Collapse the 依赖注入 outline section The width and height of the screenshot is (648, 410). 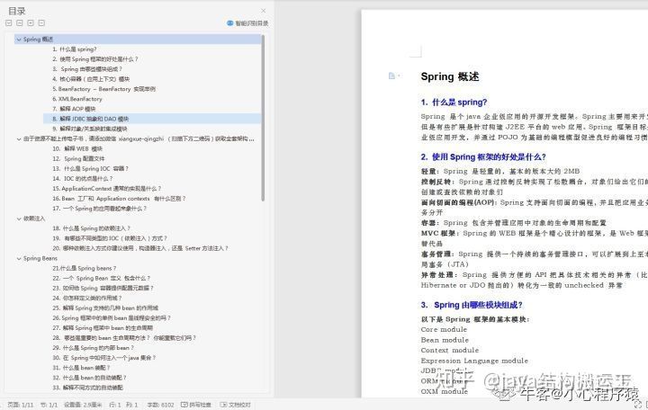click(x=19, y=218)
